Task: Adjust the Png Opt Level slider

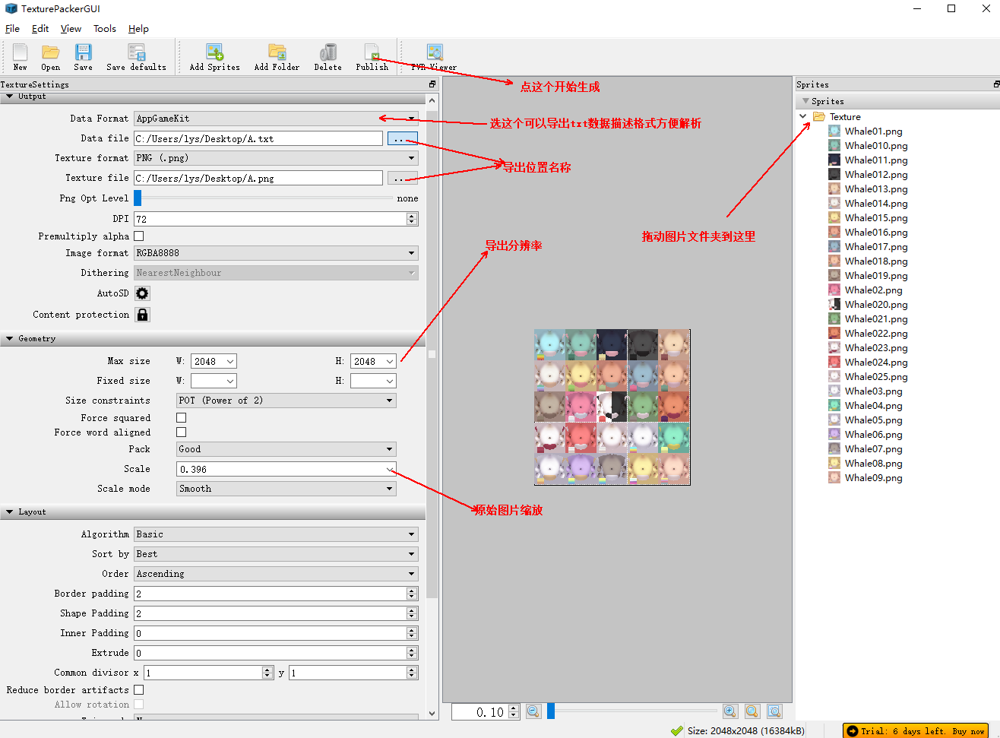Action: tap(138, 198)
